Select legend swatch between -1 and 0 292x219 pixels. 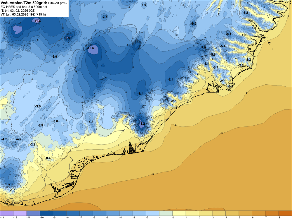[x=166, y=213]
